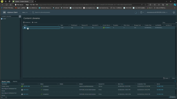Click the Advanced gear button
The image size is (177, 99).
[27, 23]
